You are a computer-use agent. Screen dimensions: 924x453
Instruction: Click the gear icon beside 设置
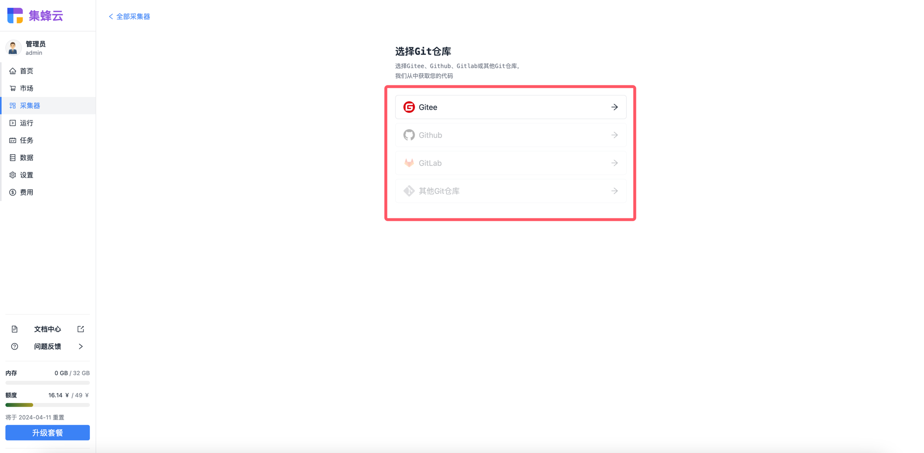(13, 175)
